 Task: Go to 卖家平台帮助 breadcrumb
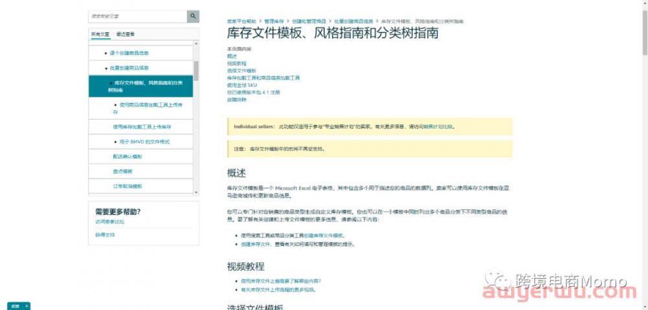coord(242,21)
